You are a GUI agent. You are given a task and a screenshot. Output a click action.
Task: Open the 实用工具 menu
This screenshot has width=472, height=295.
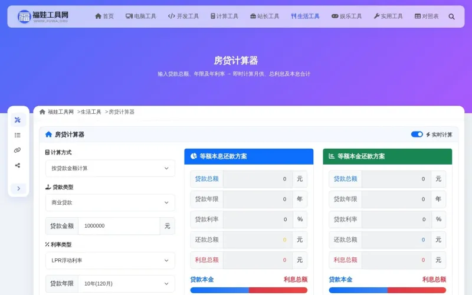[x=388, y=17]
